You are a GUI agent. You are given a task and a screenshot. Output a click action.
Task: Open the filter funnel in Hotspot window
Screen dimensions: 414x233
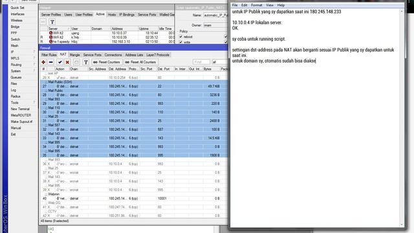(x=52, y=22)
